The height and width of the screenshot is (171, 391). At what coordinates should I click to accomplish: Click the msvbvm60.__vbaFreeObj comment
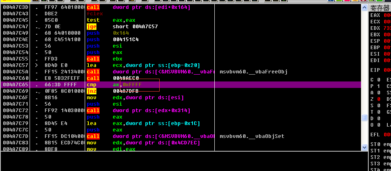253,72
